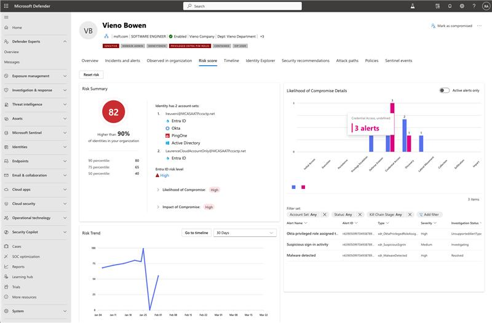The height and width of the screenshot is (323, 492).
Task: Click the Identities icon
Action: click(6, 147)
